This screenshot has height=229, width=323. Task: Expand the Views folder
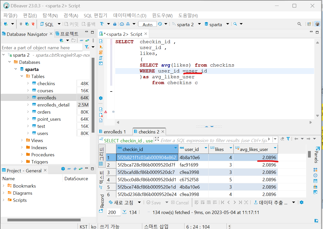(x=22, y=140)
